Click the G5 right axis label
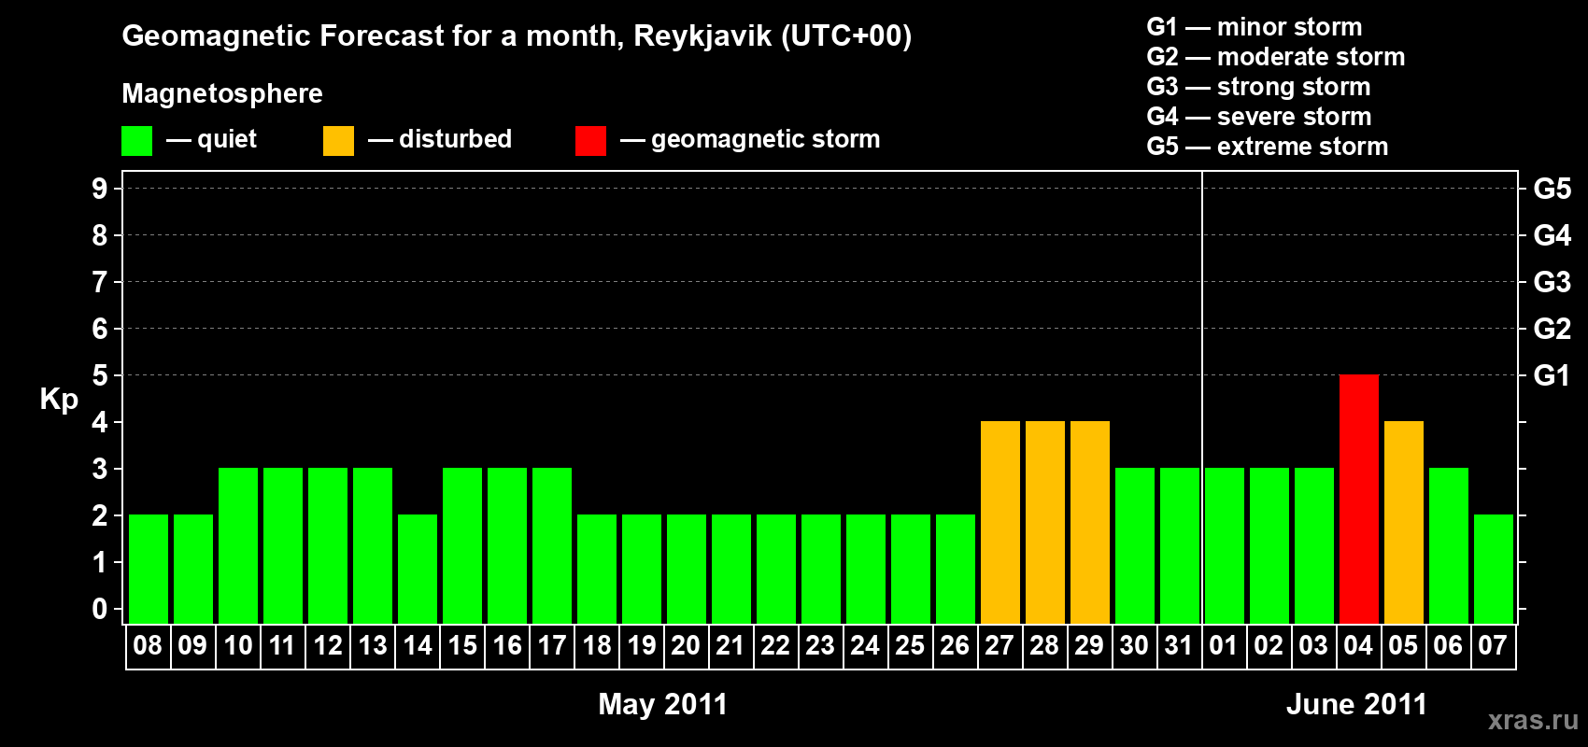 [1553, 189]
